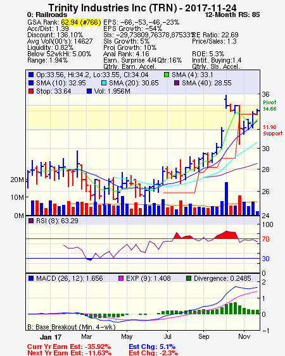Click the Vol: 1.956M legend text
Viewport: 285px width, 356px height.
[x=112, y=91]
